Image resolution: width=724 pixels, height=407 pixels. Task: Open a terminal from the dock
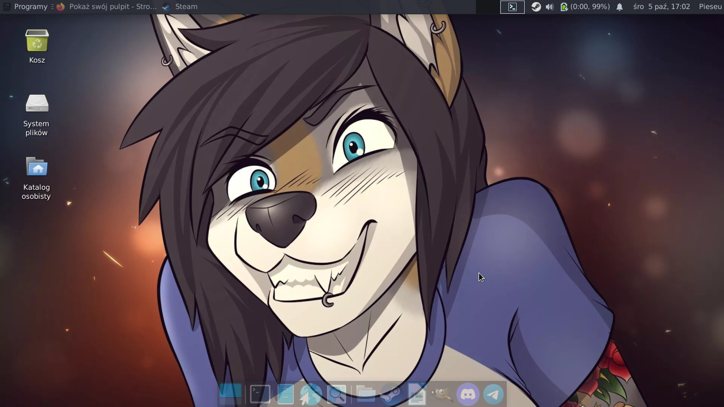tap(259, 394)
